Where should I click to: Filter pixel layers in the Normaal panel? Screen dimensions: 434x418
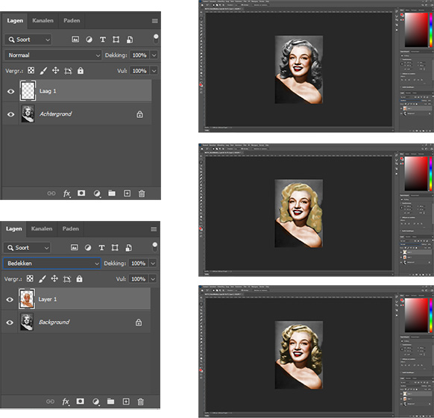75,40
